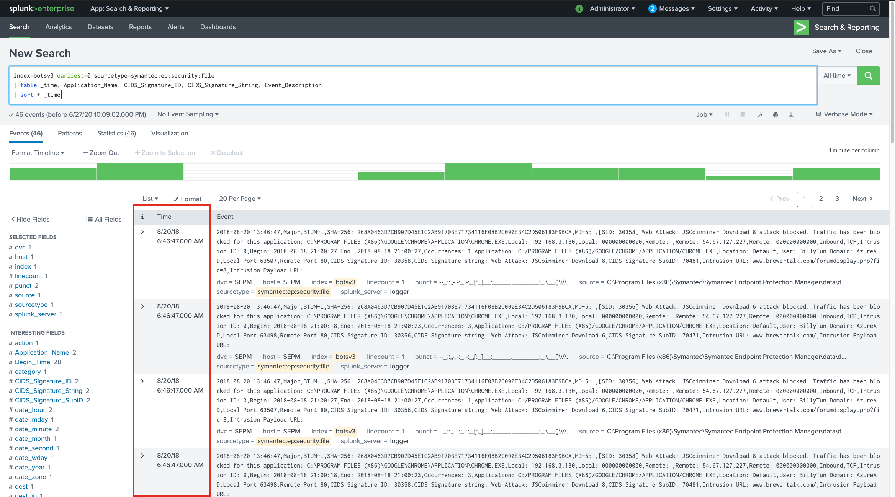
Task: Click the tallest timeline bar in middle
Action: pos(488,172)
